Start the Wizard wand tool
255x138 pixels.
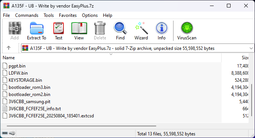coord(141,31)
